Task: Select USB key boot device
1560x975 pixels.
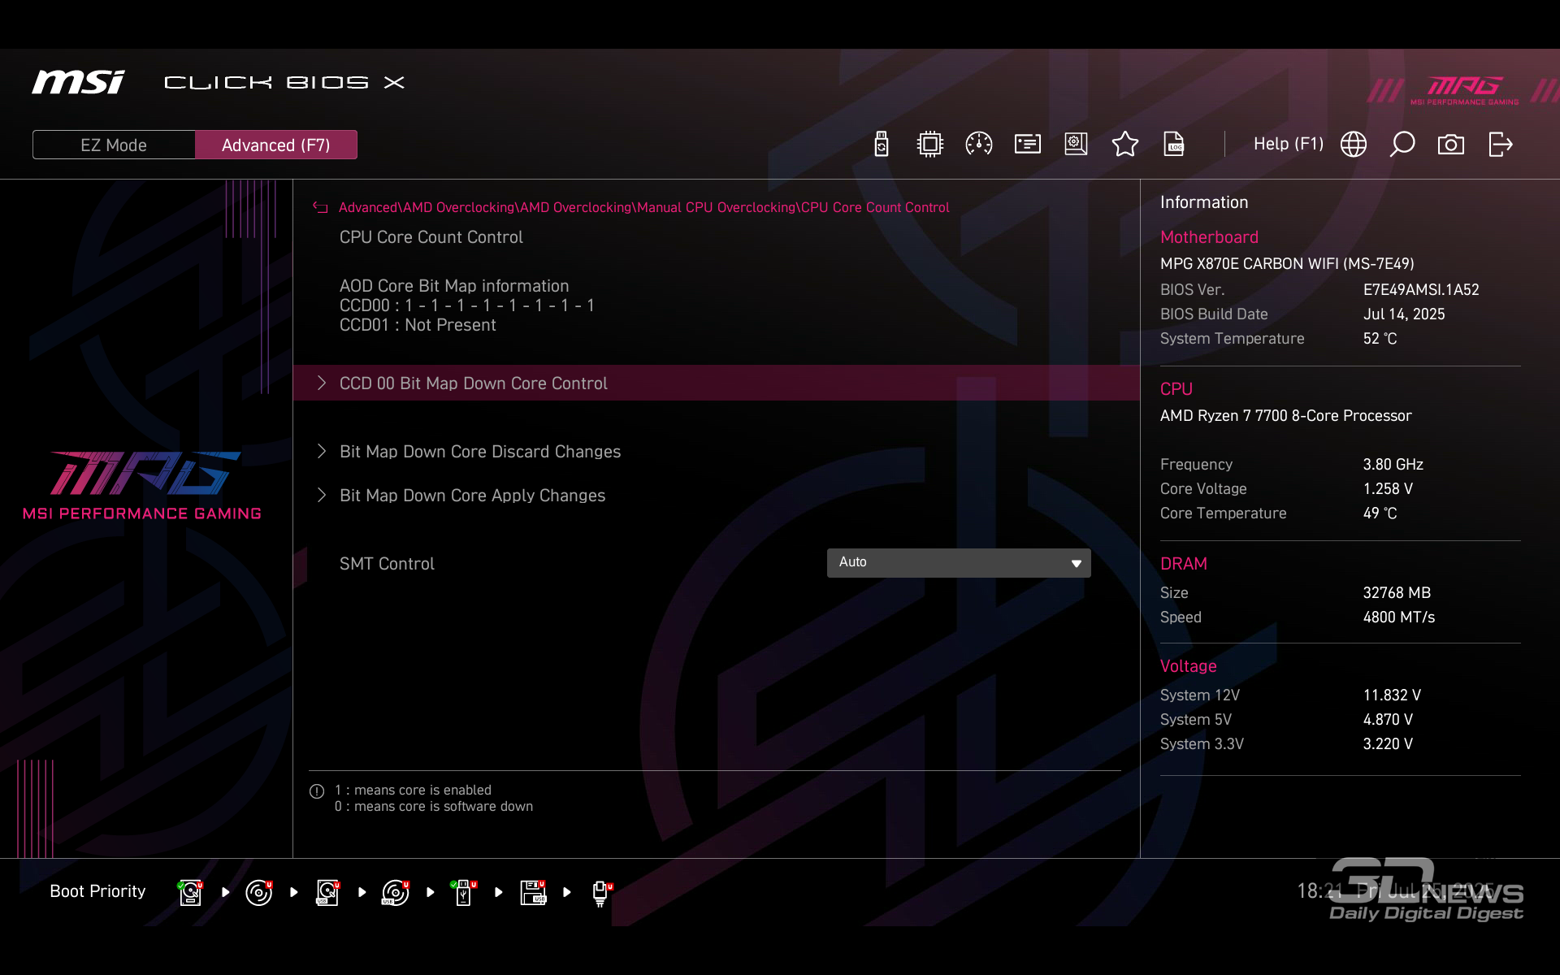Action: point(463,892)
